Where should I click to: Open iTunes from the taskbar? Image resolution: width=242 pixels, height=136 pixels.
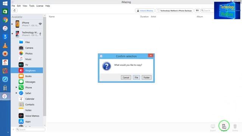pyautogui.click(x=5, y=28)
